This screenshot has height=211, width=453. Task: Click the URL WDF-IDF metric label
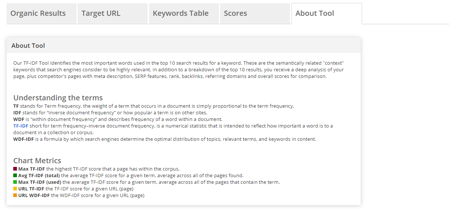pyautogui.click(x=34, y=196)
